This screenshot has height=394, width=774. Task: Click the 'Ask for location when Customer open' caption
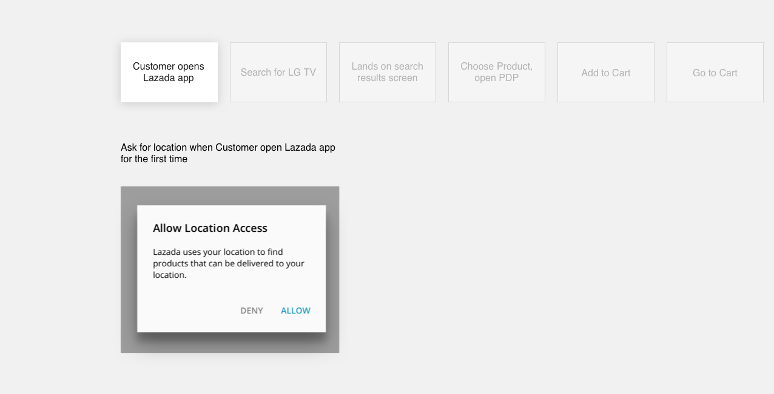click(x=228, y=153)
